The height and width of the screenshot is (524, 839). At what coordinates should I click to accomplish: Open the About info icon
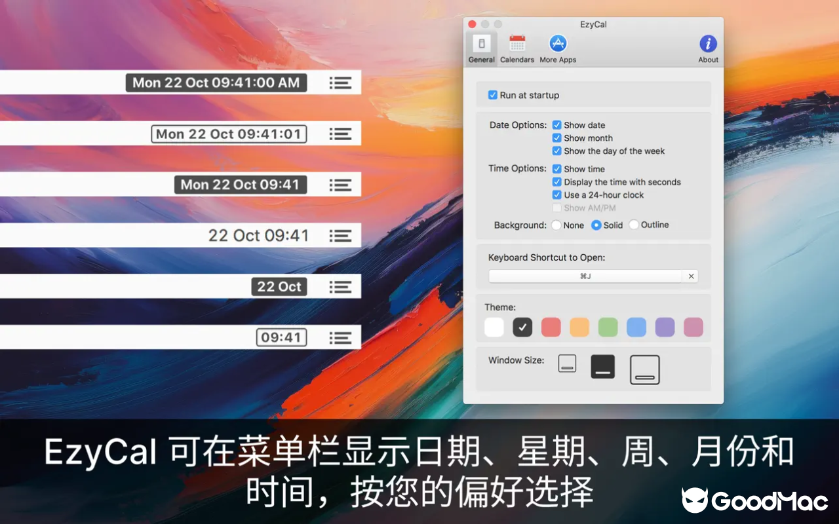pyautogui.click(x=708, y=49)
